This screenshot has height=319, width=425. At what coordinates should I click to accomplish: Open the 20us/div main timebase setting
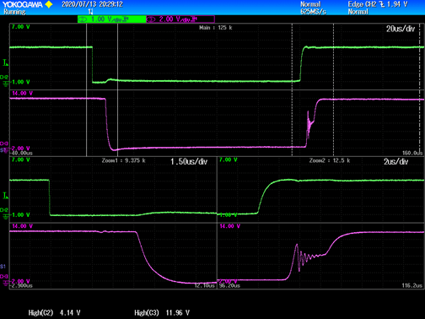point(401,29)
